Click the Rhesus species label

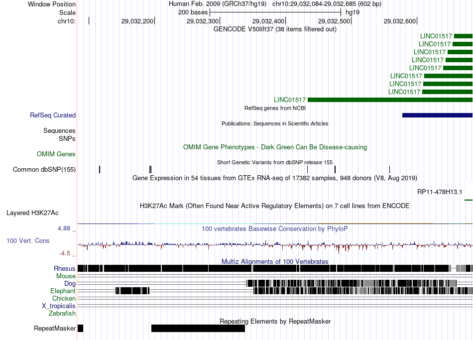(x=65, y=268)
